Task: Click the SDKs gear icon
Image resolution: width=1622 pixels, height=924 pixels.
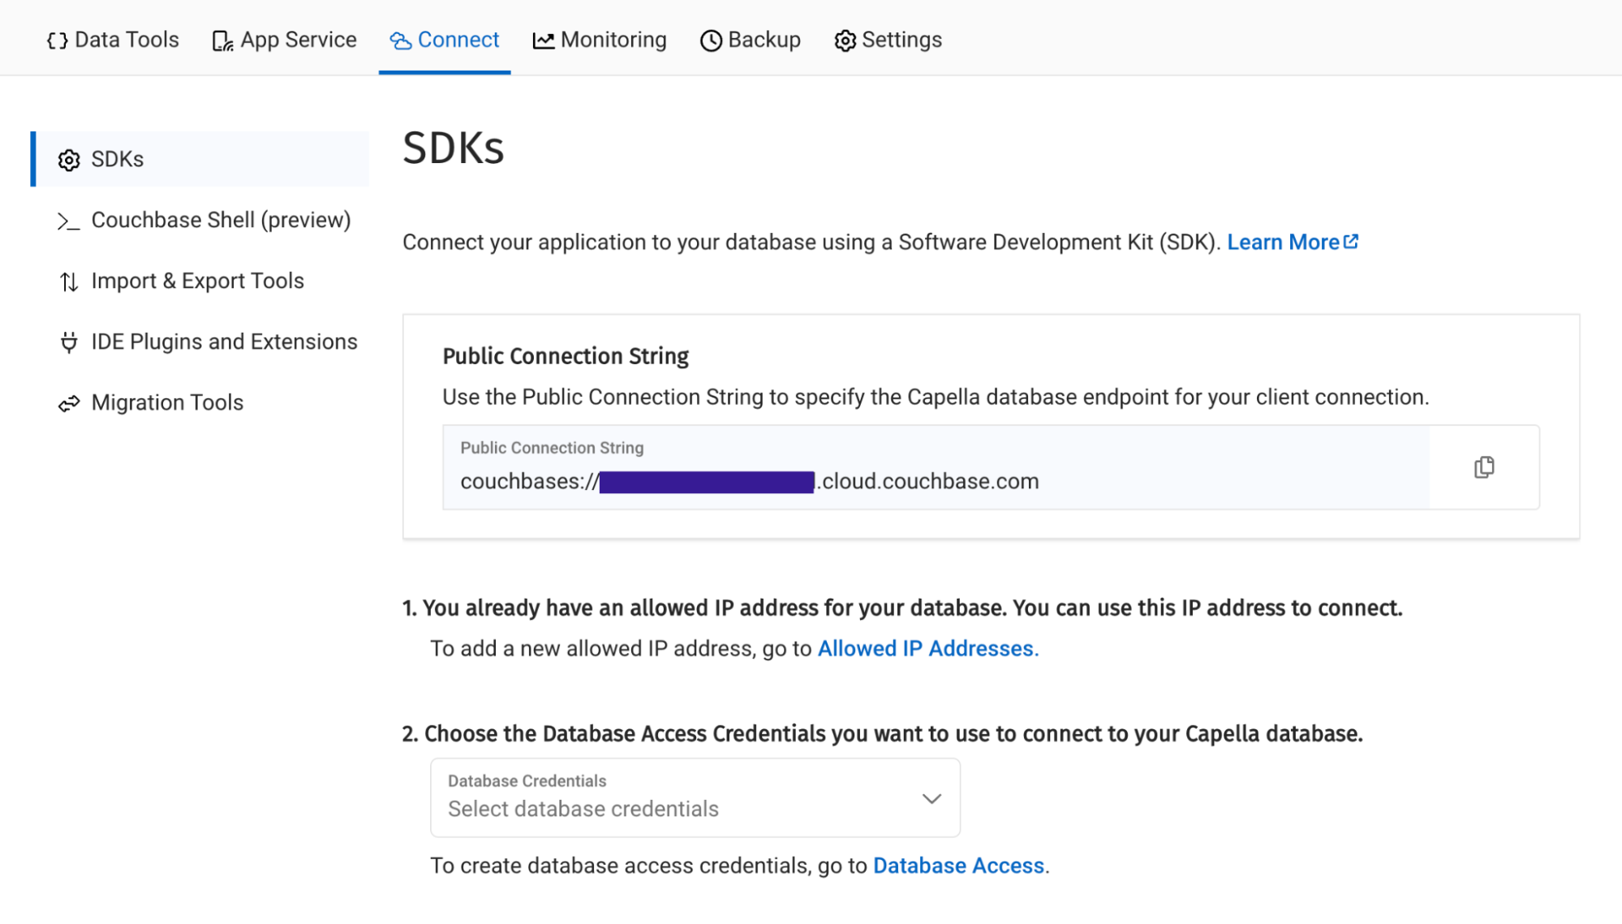Action: pyautogui.click(x=69, y=159)
